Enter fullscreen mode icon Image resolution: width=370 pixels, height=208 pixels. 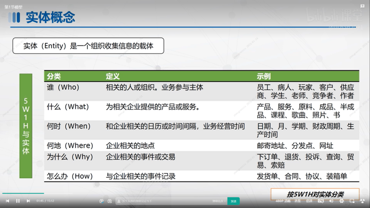tap(363, 201)
